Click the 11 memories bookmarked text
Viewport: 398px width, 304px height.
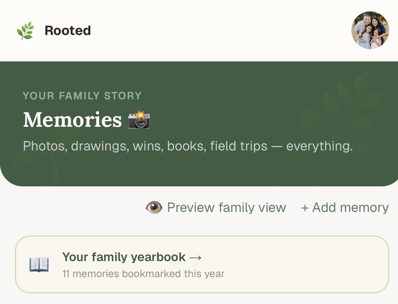click(x=143, y=274)
